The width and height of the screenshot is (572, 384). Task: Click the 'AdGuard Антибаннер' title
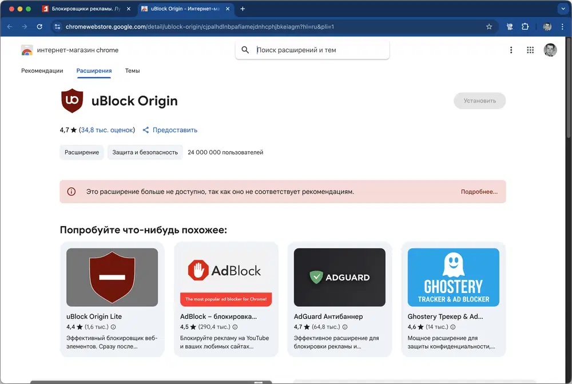point(328,316)
